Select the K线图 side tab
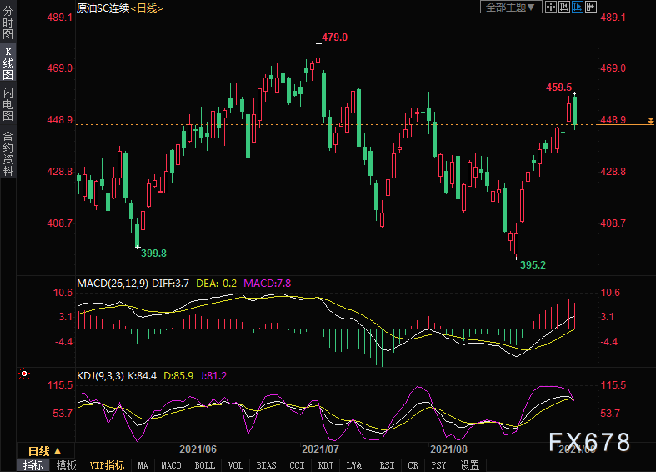Screen dimensions: 656x472 (x=8, y=63)
